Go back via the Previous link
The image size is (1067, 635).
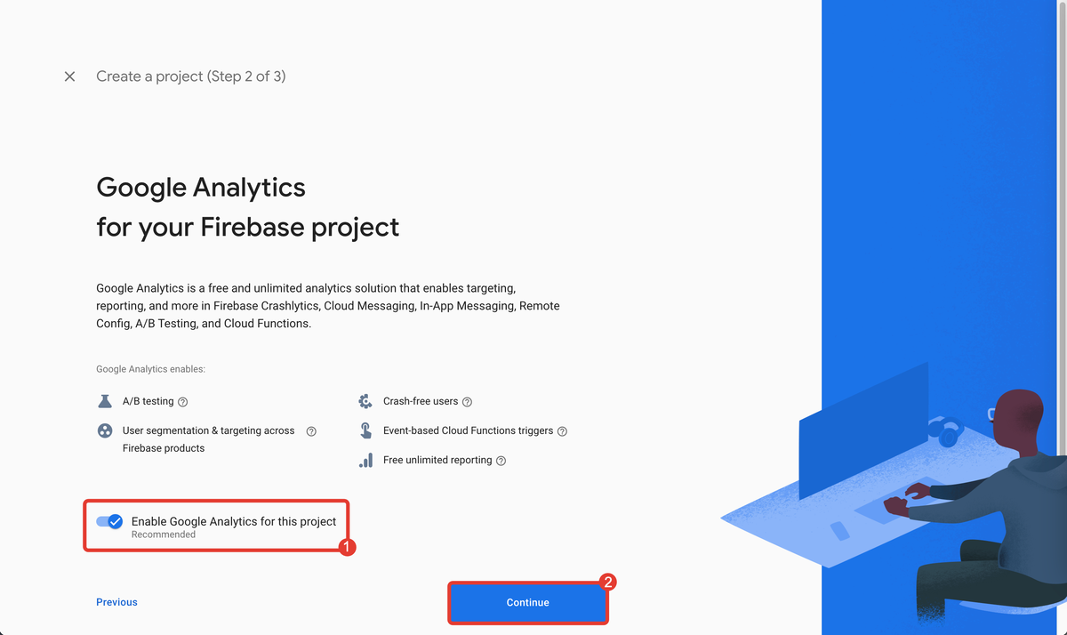point(116,602)
